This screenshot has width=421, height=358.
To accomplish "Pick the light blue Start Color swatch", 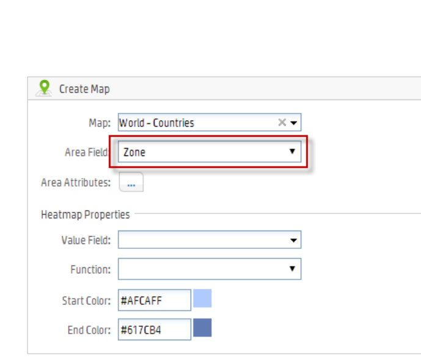I will (x=202, y=299).
